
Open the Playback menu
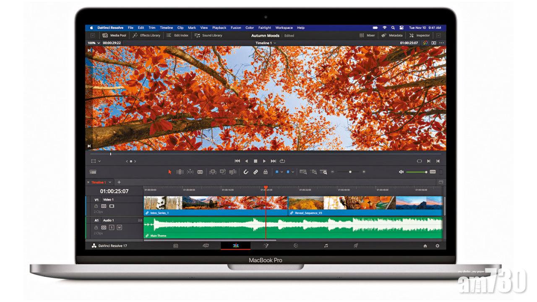pos(219,28)
